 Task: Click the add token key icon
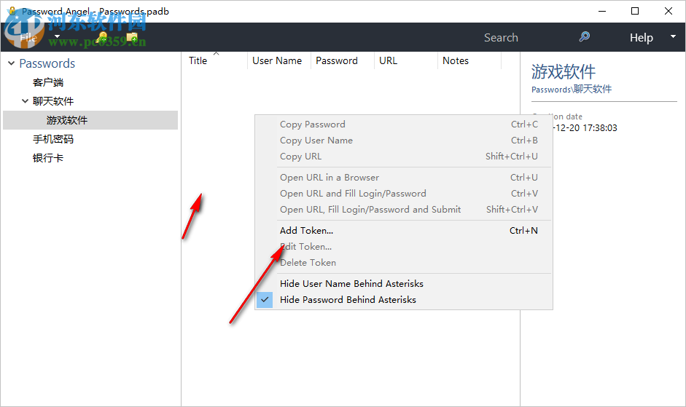(x=102, y=37)
